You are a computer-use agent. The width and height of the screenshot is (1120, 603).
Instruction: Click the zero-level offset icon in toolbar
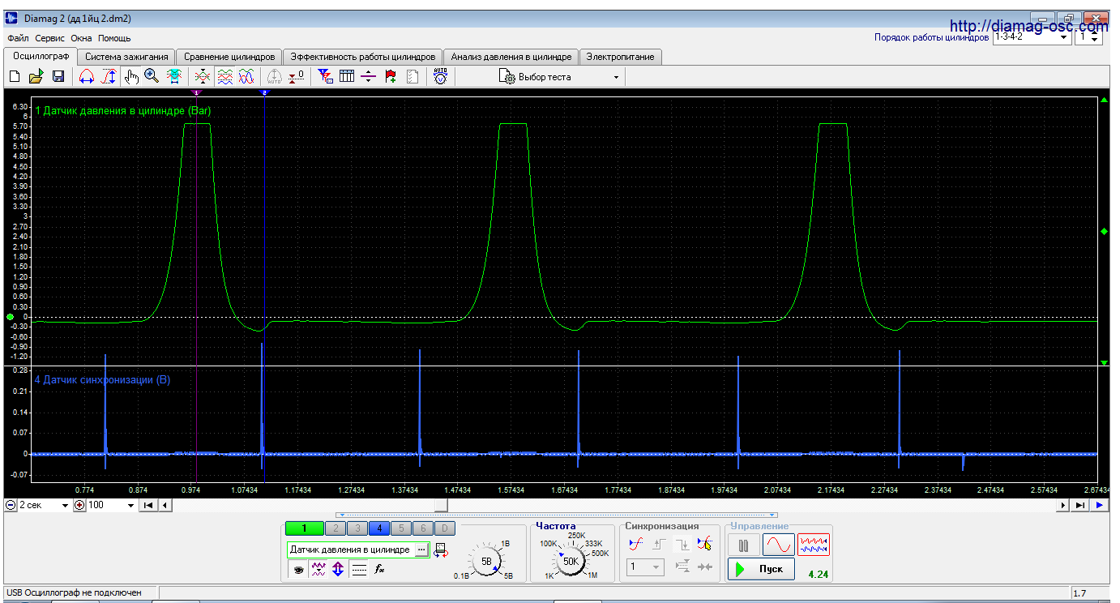pyautogui.click(x=297, y=76)
